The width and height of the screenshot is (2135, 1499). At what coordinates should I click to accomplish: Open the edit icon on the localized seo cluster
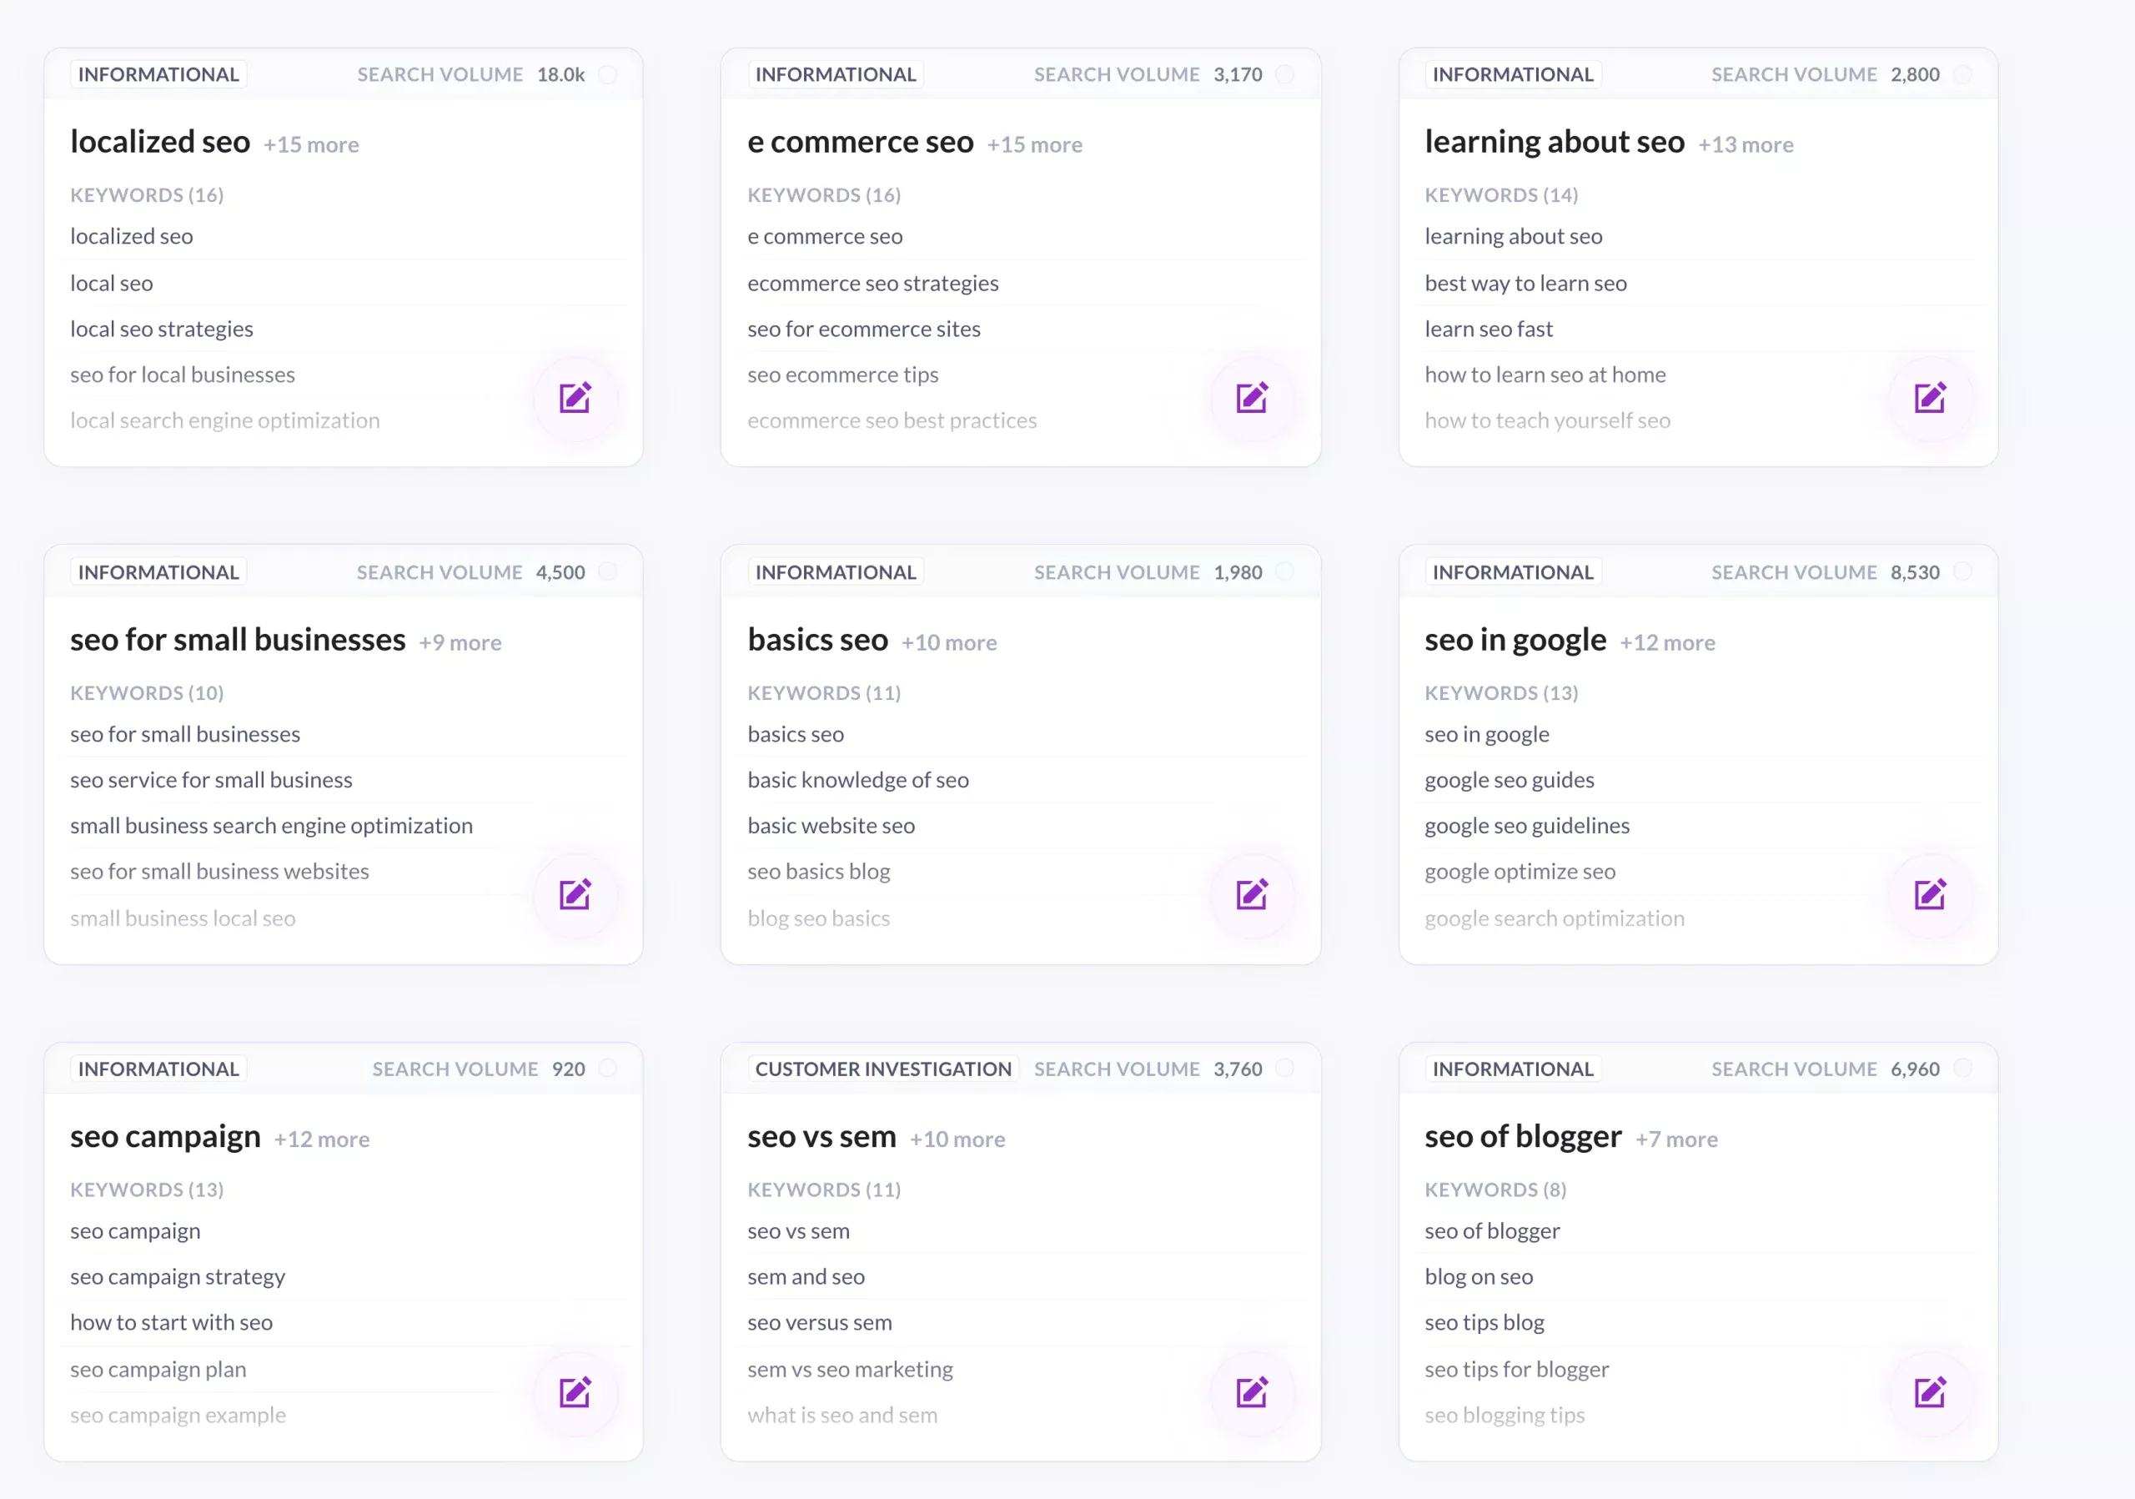click(x=575, y=397)
